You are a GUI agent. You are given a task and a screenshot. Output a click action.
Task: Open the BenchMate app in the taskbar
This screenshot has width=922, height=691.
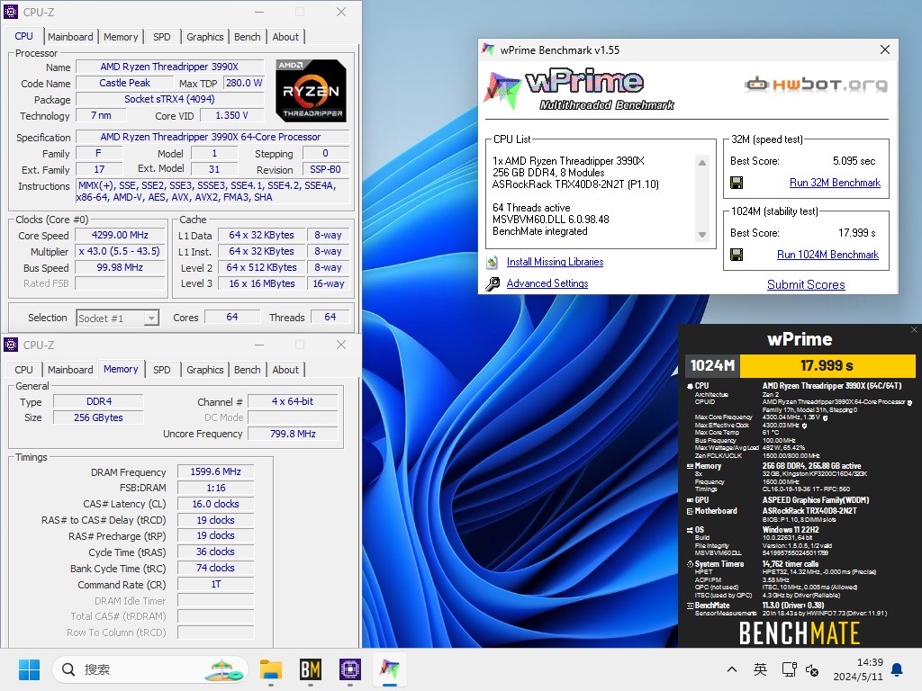pyautogui.click(x=311, y=669)
